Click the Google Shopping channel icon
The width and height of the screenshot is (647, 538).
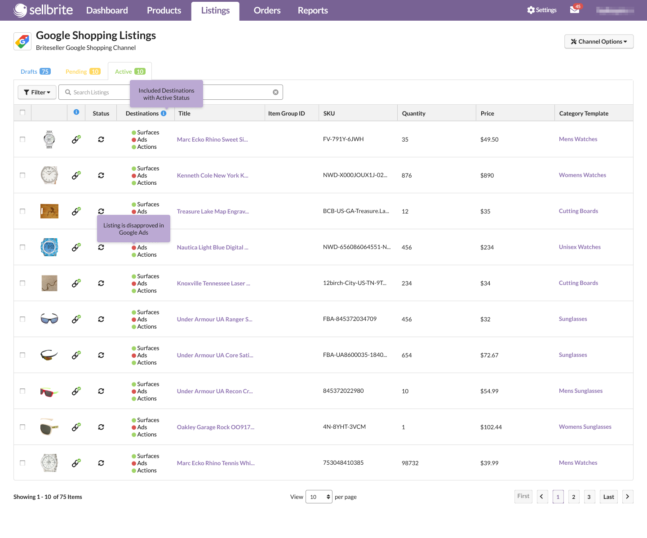tap(22, 41)
